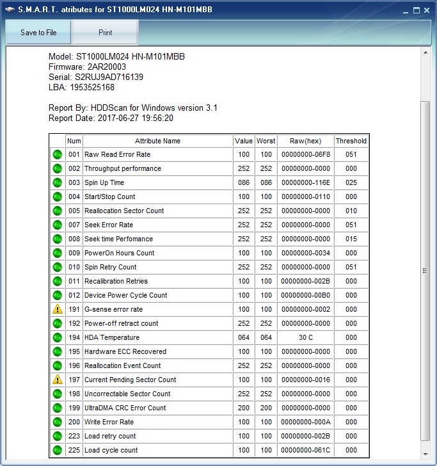Click the '30 C' temperature raw value
Screen dimensions: 437x466
click(x=306, y=337)
